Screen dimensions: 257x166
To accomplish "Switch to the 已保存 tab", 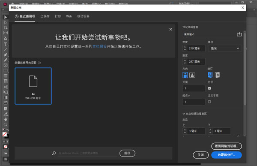I will (45, 16).
